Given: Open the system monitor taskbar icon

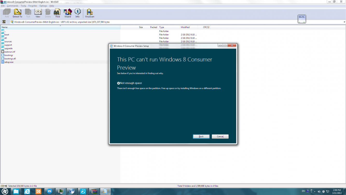Looking at the screenshot, I should [61, 192].
